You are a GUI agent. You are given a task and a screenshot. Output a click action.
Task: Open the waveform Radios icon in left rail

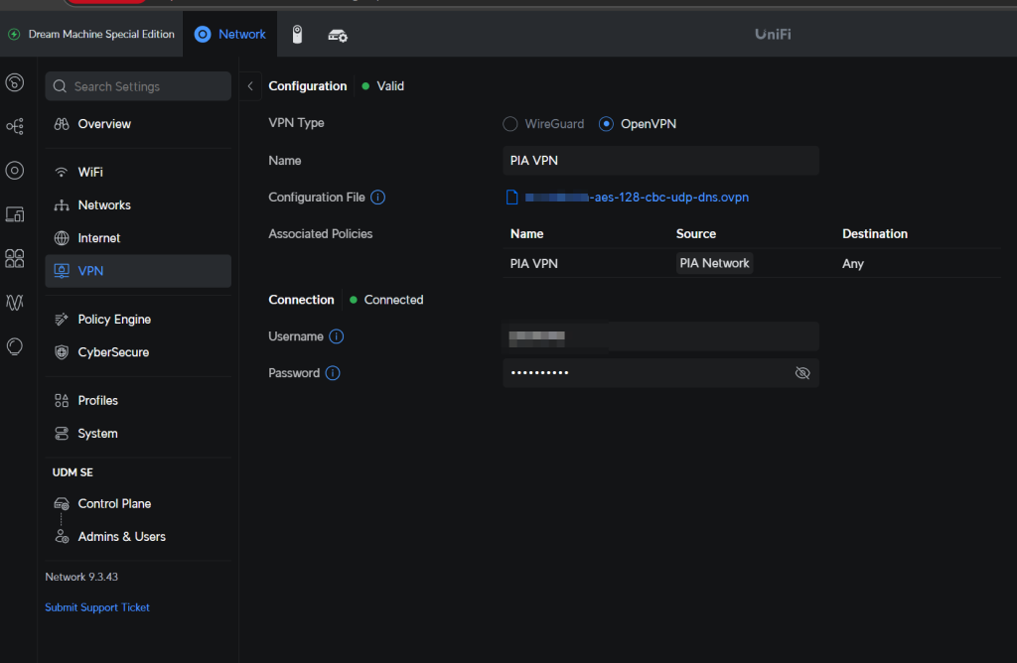pyautogui.click(x=15, y=303)
